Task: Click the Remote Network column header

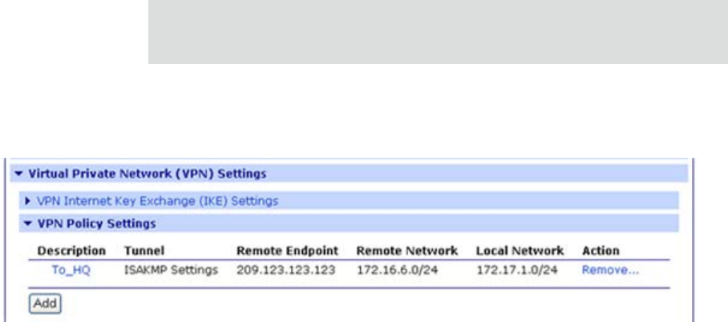Action: click(x=406, y=251)
